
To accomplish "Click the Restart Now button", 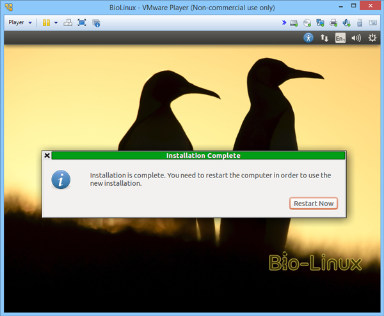I will coord(314,204).
